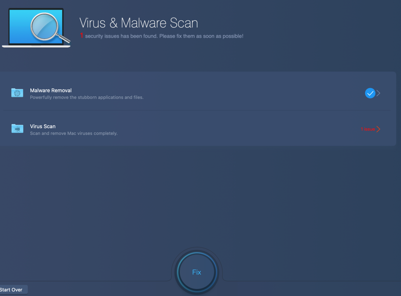The width and height of the screenshot is (401, 296).
Task: Click the red issue count number in header
Action: pyautogui.click(x=82, y=36)
